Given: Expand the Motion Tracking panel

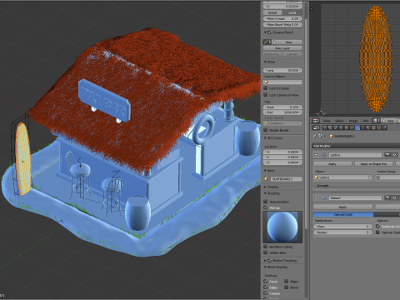Looking at the screenshot, I should point(265,261).
